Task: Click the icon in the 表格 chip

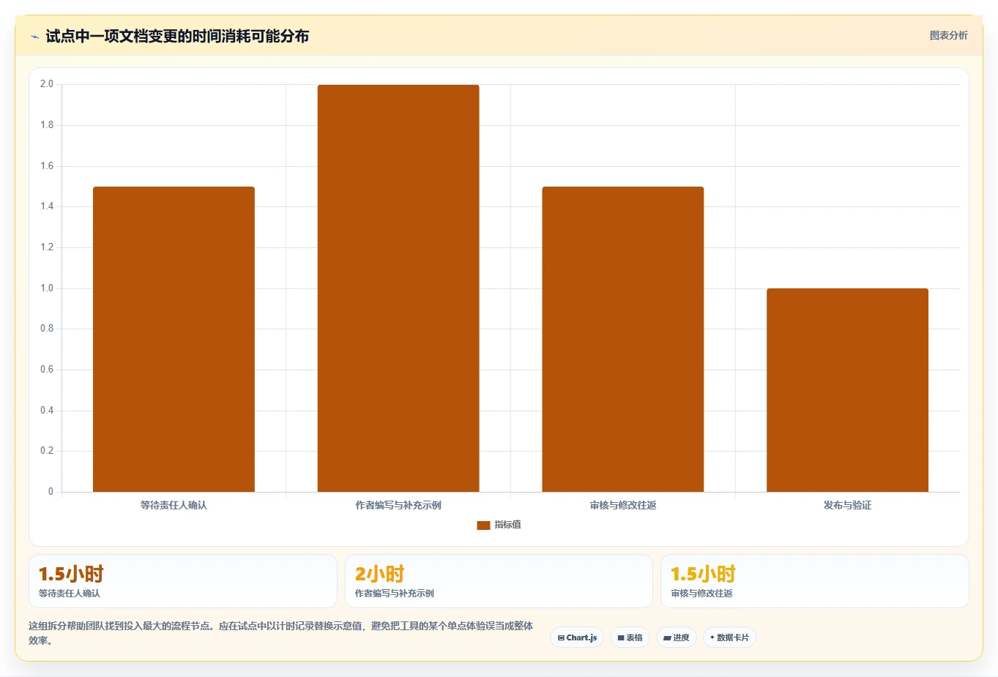Action: coord(621,638)
